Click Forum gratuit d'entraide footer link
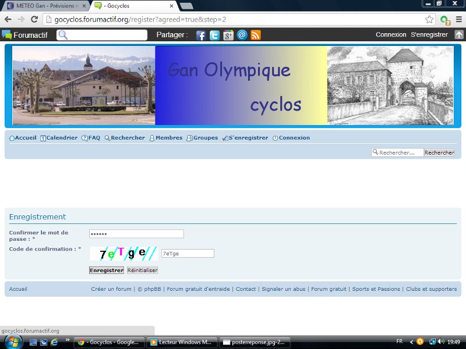Viewport: 466px width, 349px height. [x=198, y=289]
